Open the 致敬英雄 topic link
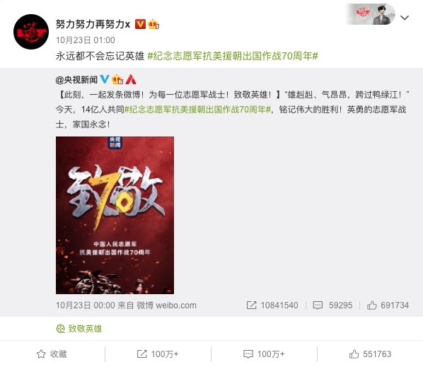 pyautogui.click(x=85, y=329)
